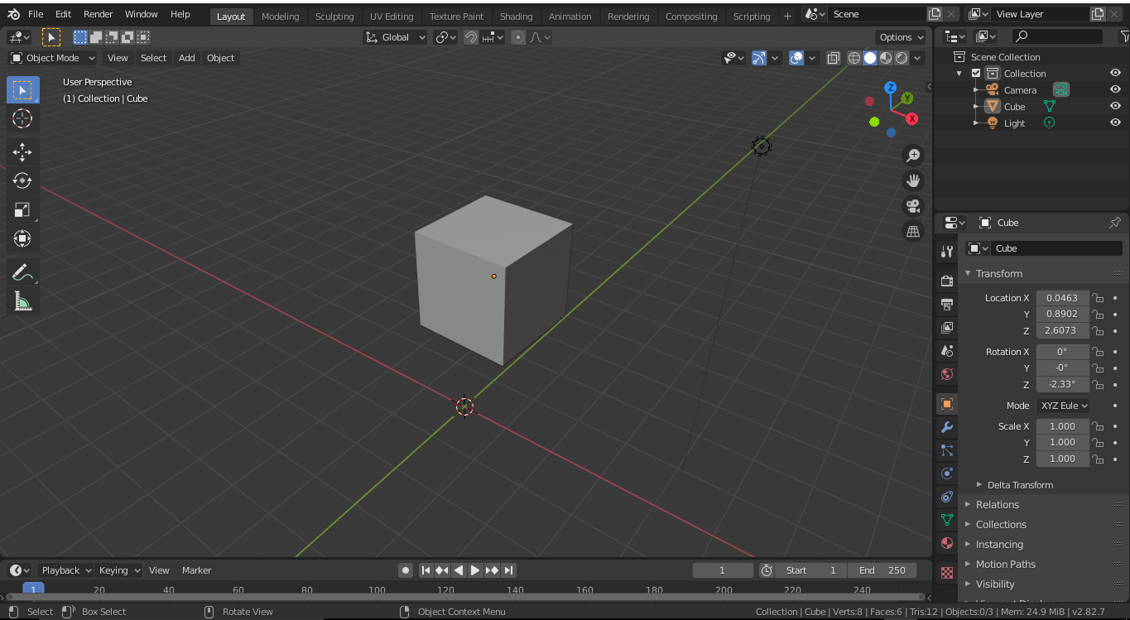Activate the Scale tool
This screenshot has width=1130, height=620.
[23, 209]
